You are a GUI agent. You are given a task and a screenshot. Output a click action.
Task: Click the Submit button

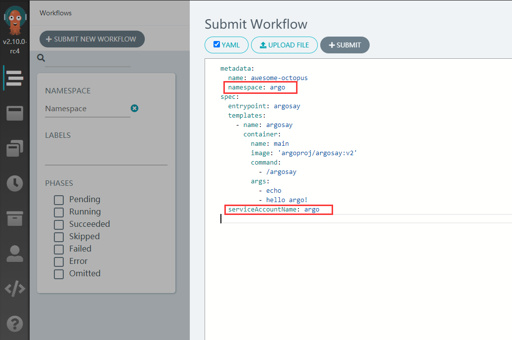[345, 45]
